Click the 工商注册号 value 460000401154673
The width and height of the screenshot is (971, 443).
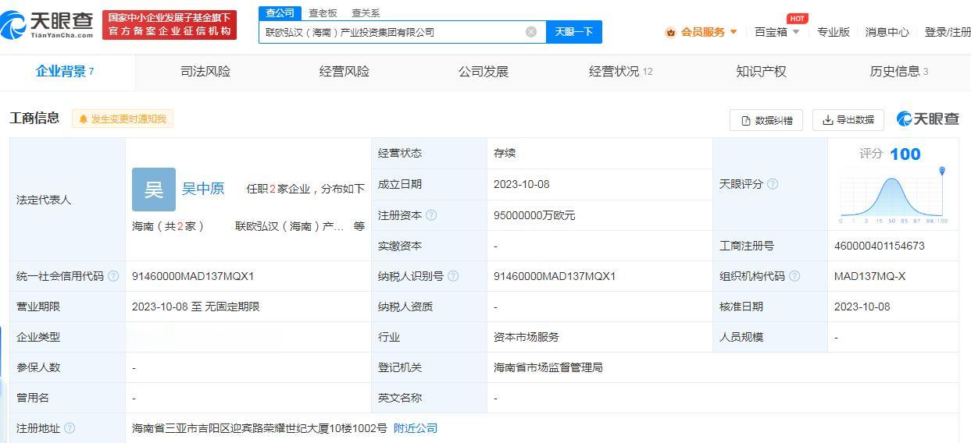(x=880, y=246)
